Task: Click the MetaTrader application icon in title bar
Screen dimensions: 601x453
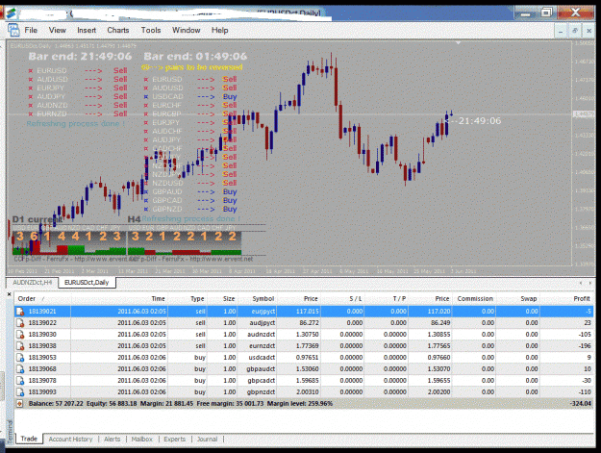Action: (x=11, y=13)
